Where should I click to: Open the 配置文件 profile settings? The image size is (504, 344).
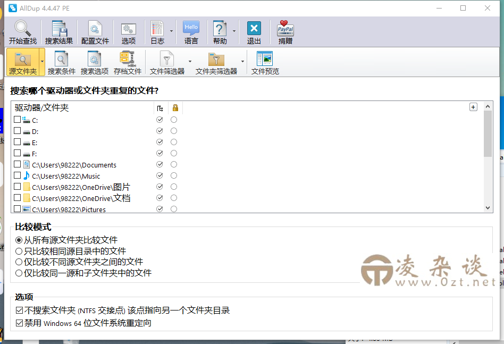click(x=95, y=32)
